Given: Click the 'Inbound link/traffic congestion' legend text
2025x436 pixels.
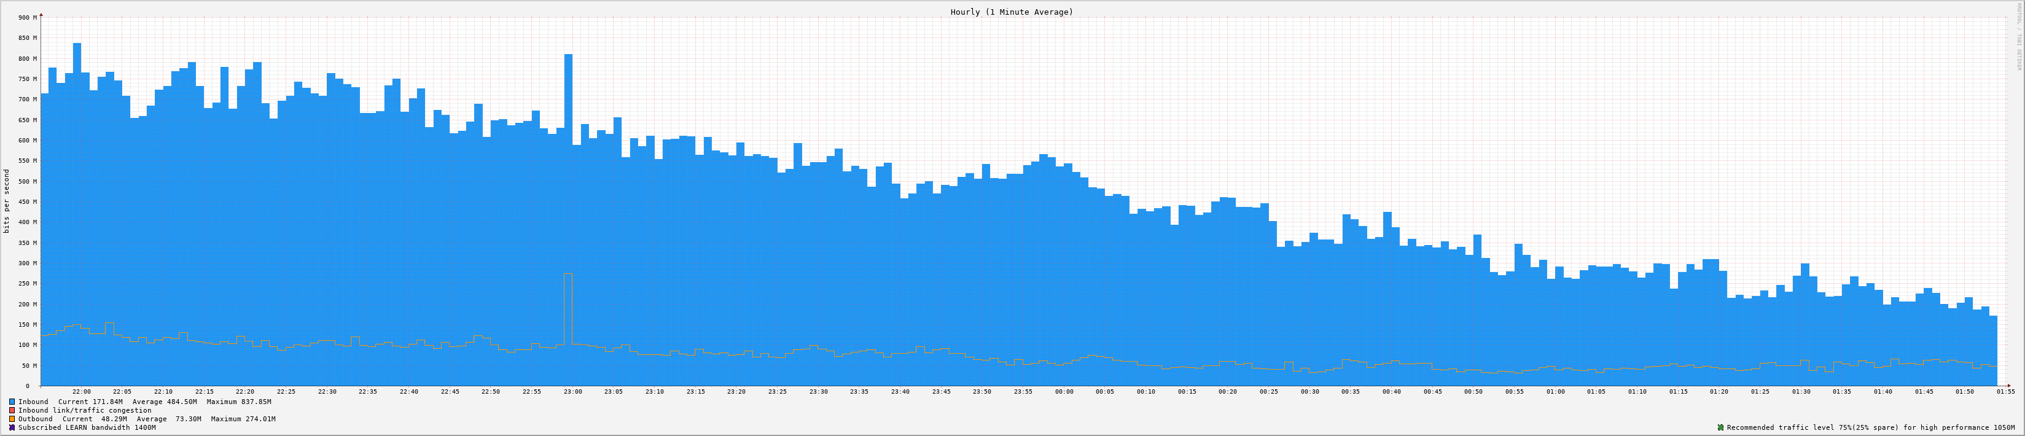Looking at the screenshot, I should point(85,410).
